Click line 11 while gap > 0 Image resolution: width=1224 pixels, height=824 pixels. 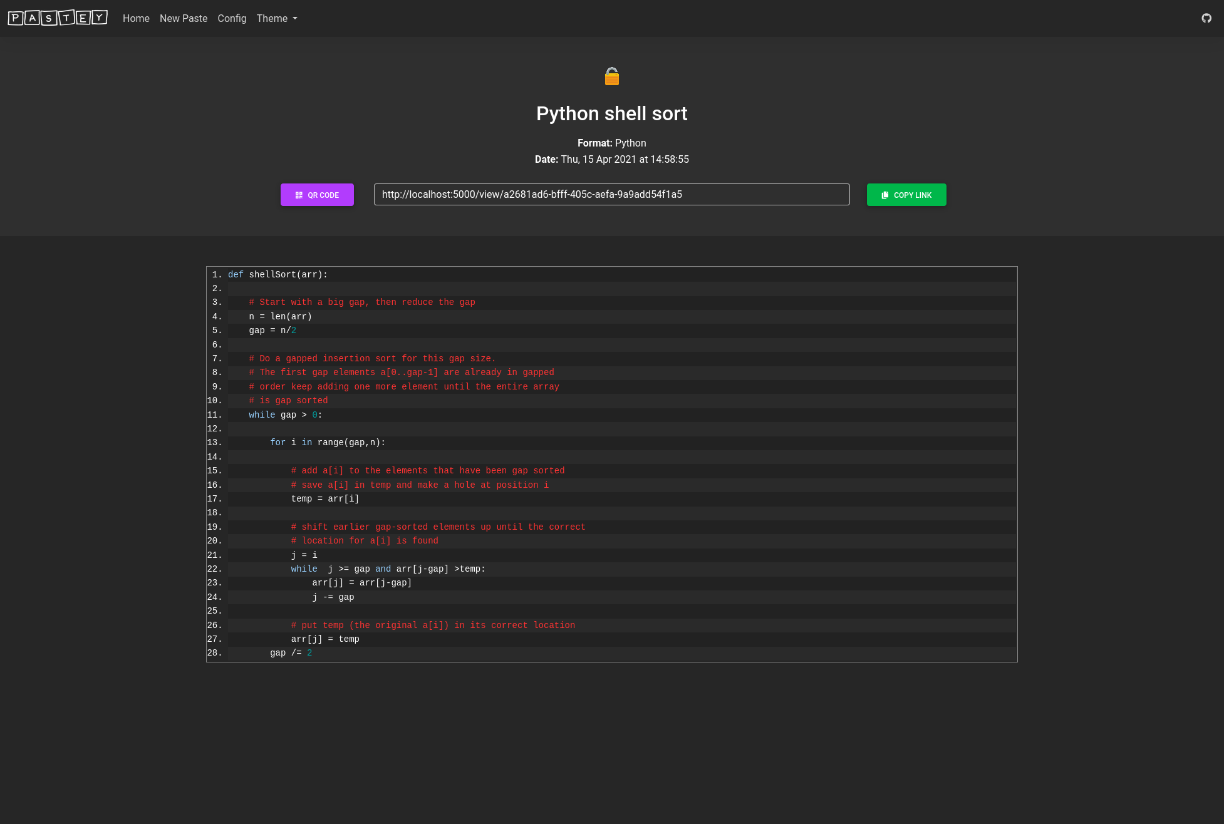pyautogui.click(x=285, y=415)
